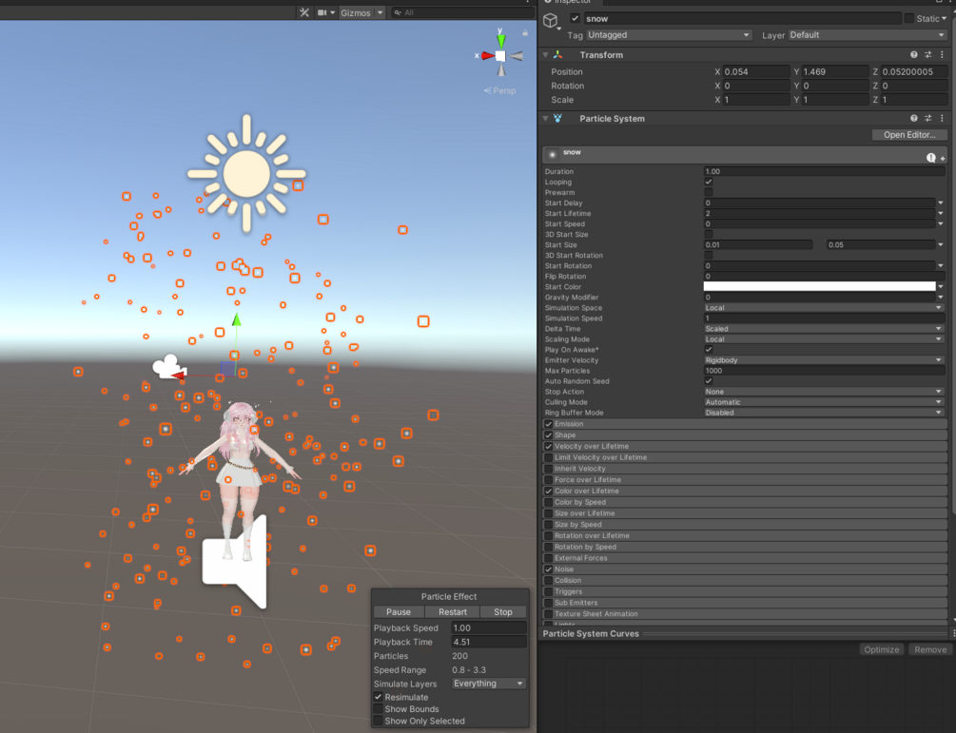956x733 pixels.
Task: Collapse the Transform component foldout arrow
Action: coord(546,55)
